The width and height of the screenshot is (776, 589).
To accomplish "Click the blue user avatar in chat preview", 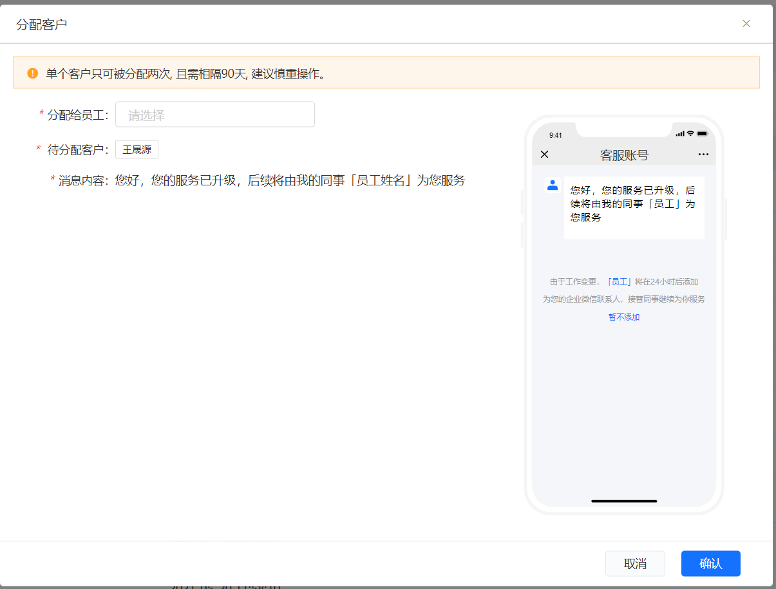I will click(552, 185).
